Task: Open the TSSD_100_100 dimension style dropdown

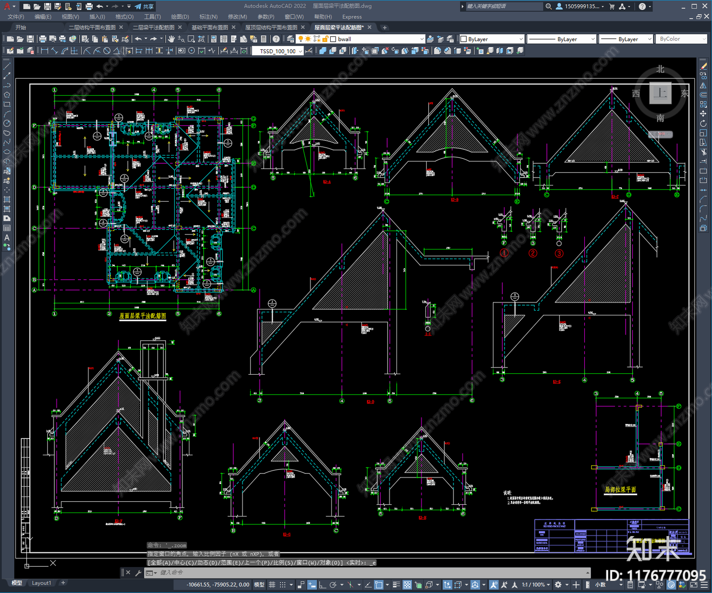Action: tap(278, 51)
